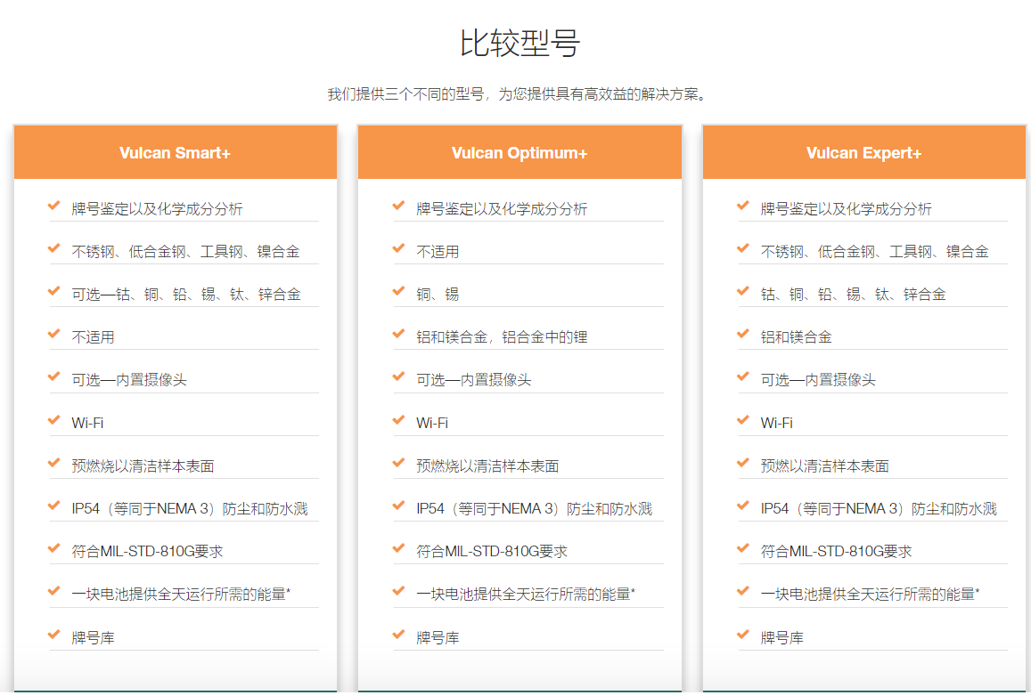Click checkmark beside 可选—内置摄像头 under Vulcan Smart+
Screen dimensions: 1031x696
[54, 377]
